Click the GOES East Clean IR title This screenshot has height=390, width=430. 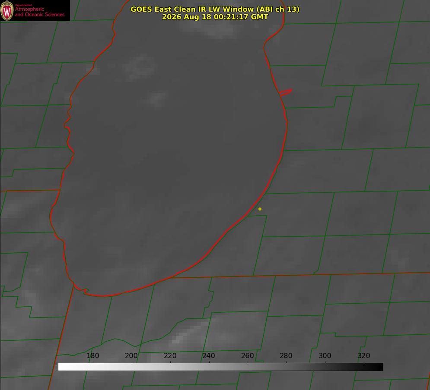click(215, 9)
